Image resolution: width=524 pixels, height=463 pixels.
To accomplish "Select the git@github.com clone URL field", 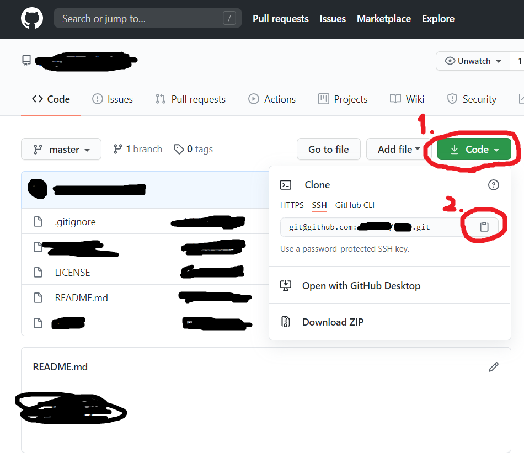I will pos(375,227).
